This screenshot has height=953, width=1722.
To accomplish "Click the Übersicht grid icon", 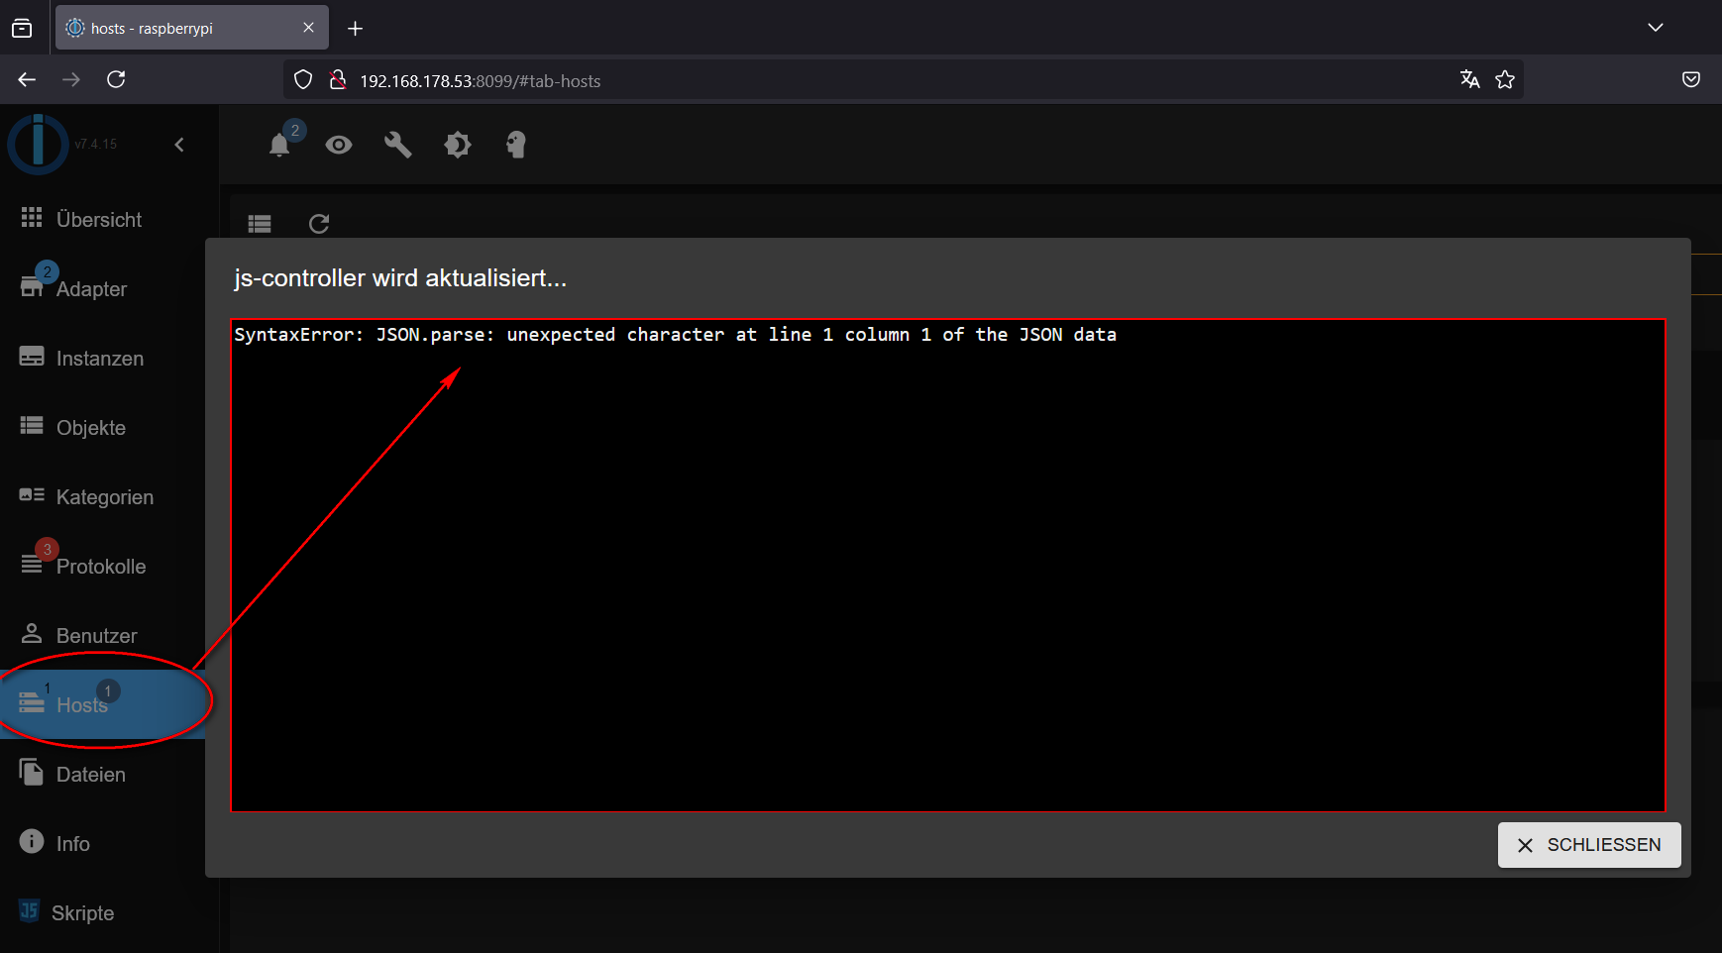I will [32, 217].
